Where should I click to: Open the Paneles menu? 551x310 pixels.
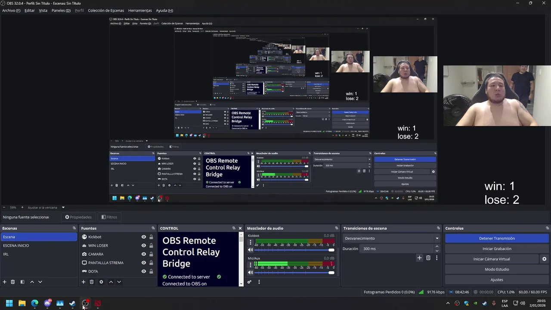click(x=61, y=10)
